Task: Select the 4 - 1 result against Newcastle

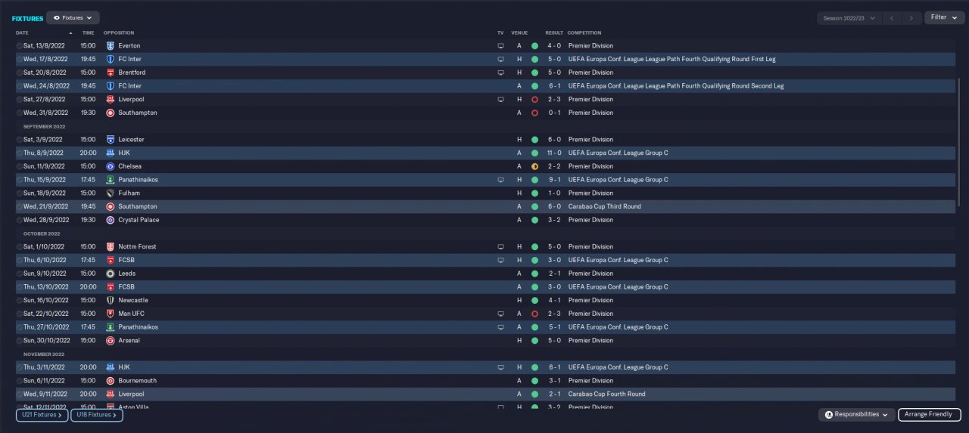Action: 554,301
